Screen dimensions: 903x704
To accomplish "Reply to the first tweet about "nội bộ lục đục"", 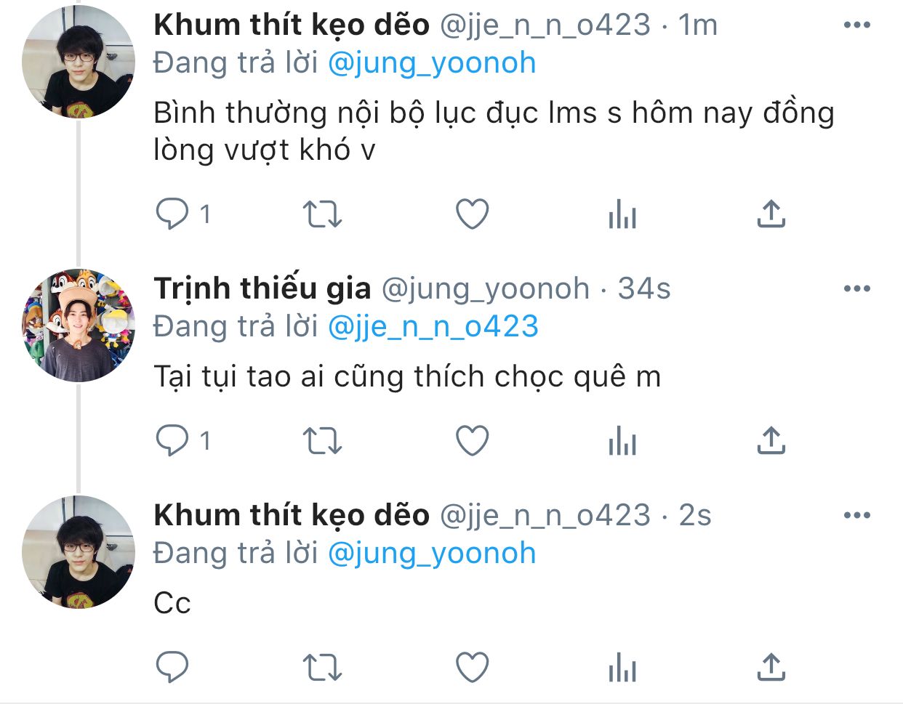I will coord(173,214).
